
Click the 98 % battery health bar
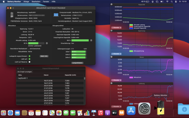click(x=80, y=40)
